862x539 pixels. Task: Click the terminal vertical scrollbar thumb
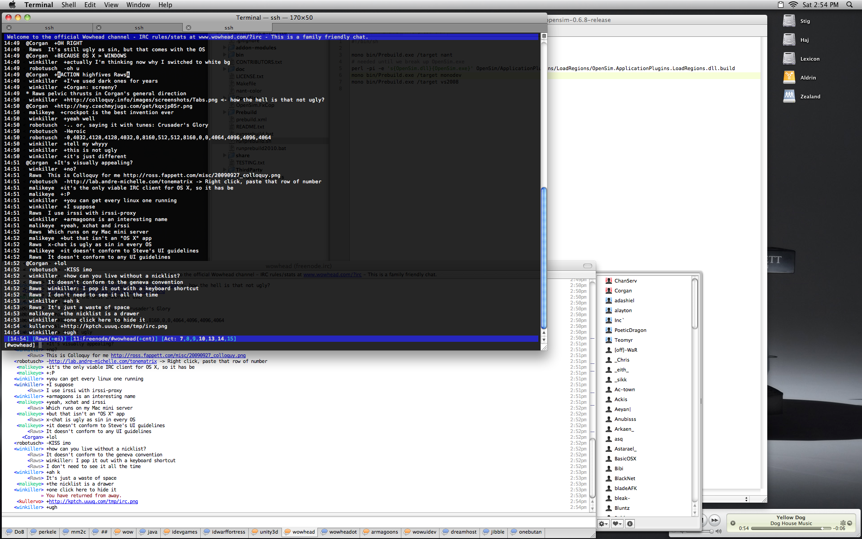tap(544, 258)
